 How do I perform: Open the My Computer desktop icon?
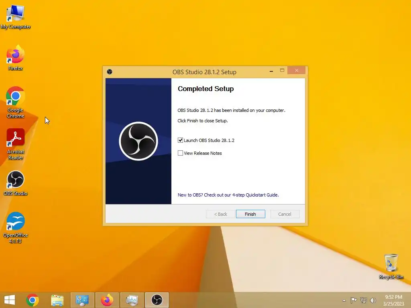tap(16, 16)
